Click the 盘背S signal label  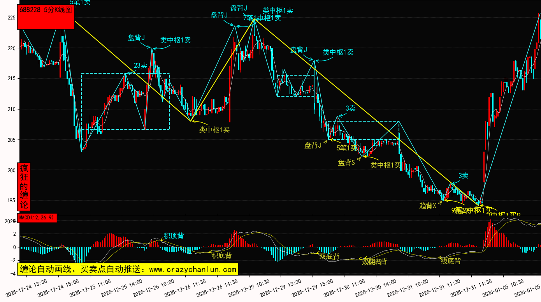(346, 162)
